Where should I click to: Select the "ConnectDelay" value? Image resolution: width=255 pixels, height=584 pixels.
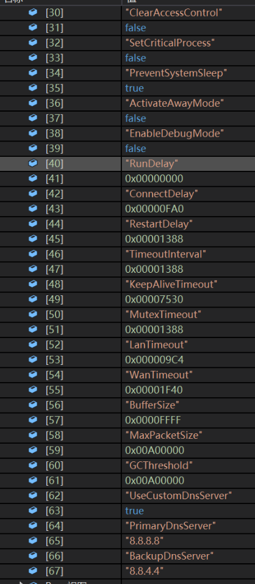pyautogui.click(x=162, y=193)
